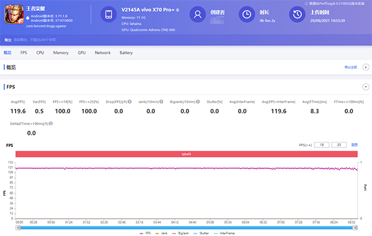
Task: Click the red label1 bar above chart
Action: [187, 154]
